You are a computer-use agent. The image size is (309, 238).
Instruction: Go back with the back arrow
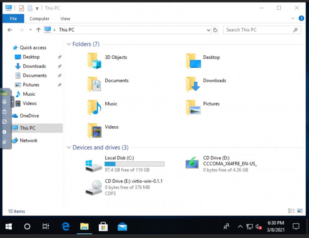coord(10,30)
